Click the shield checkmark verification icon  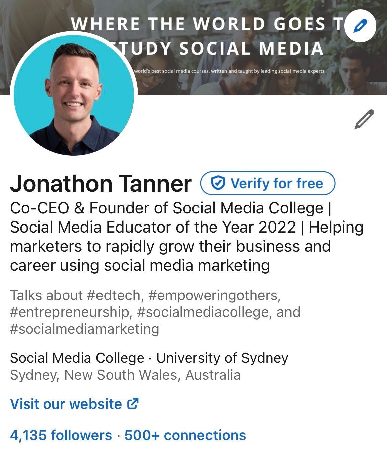click(218, 183)
